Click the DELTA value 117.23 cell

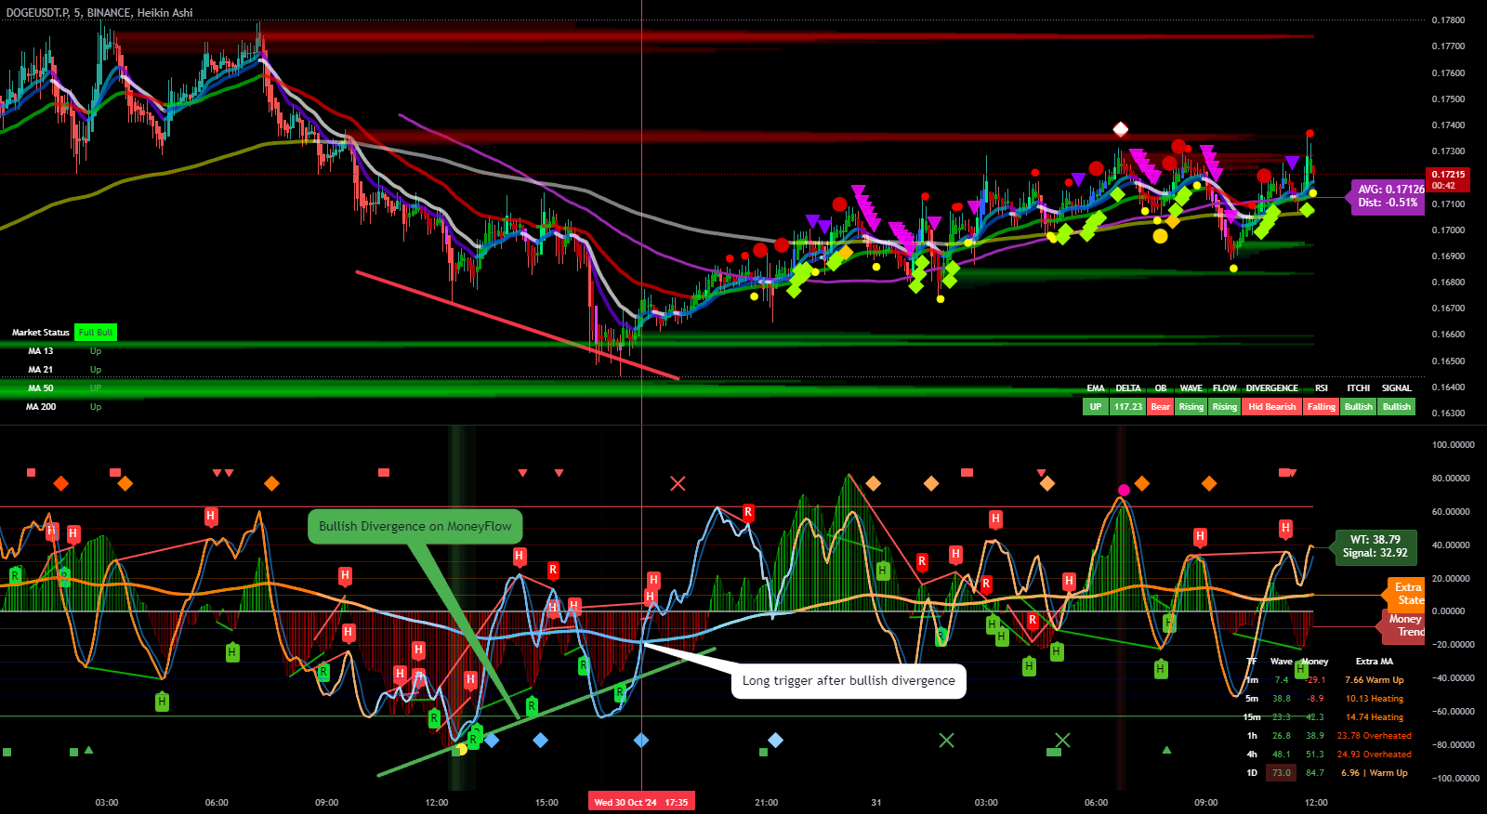click(1128, 407)
